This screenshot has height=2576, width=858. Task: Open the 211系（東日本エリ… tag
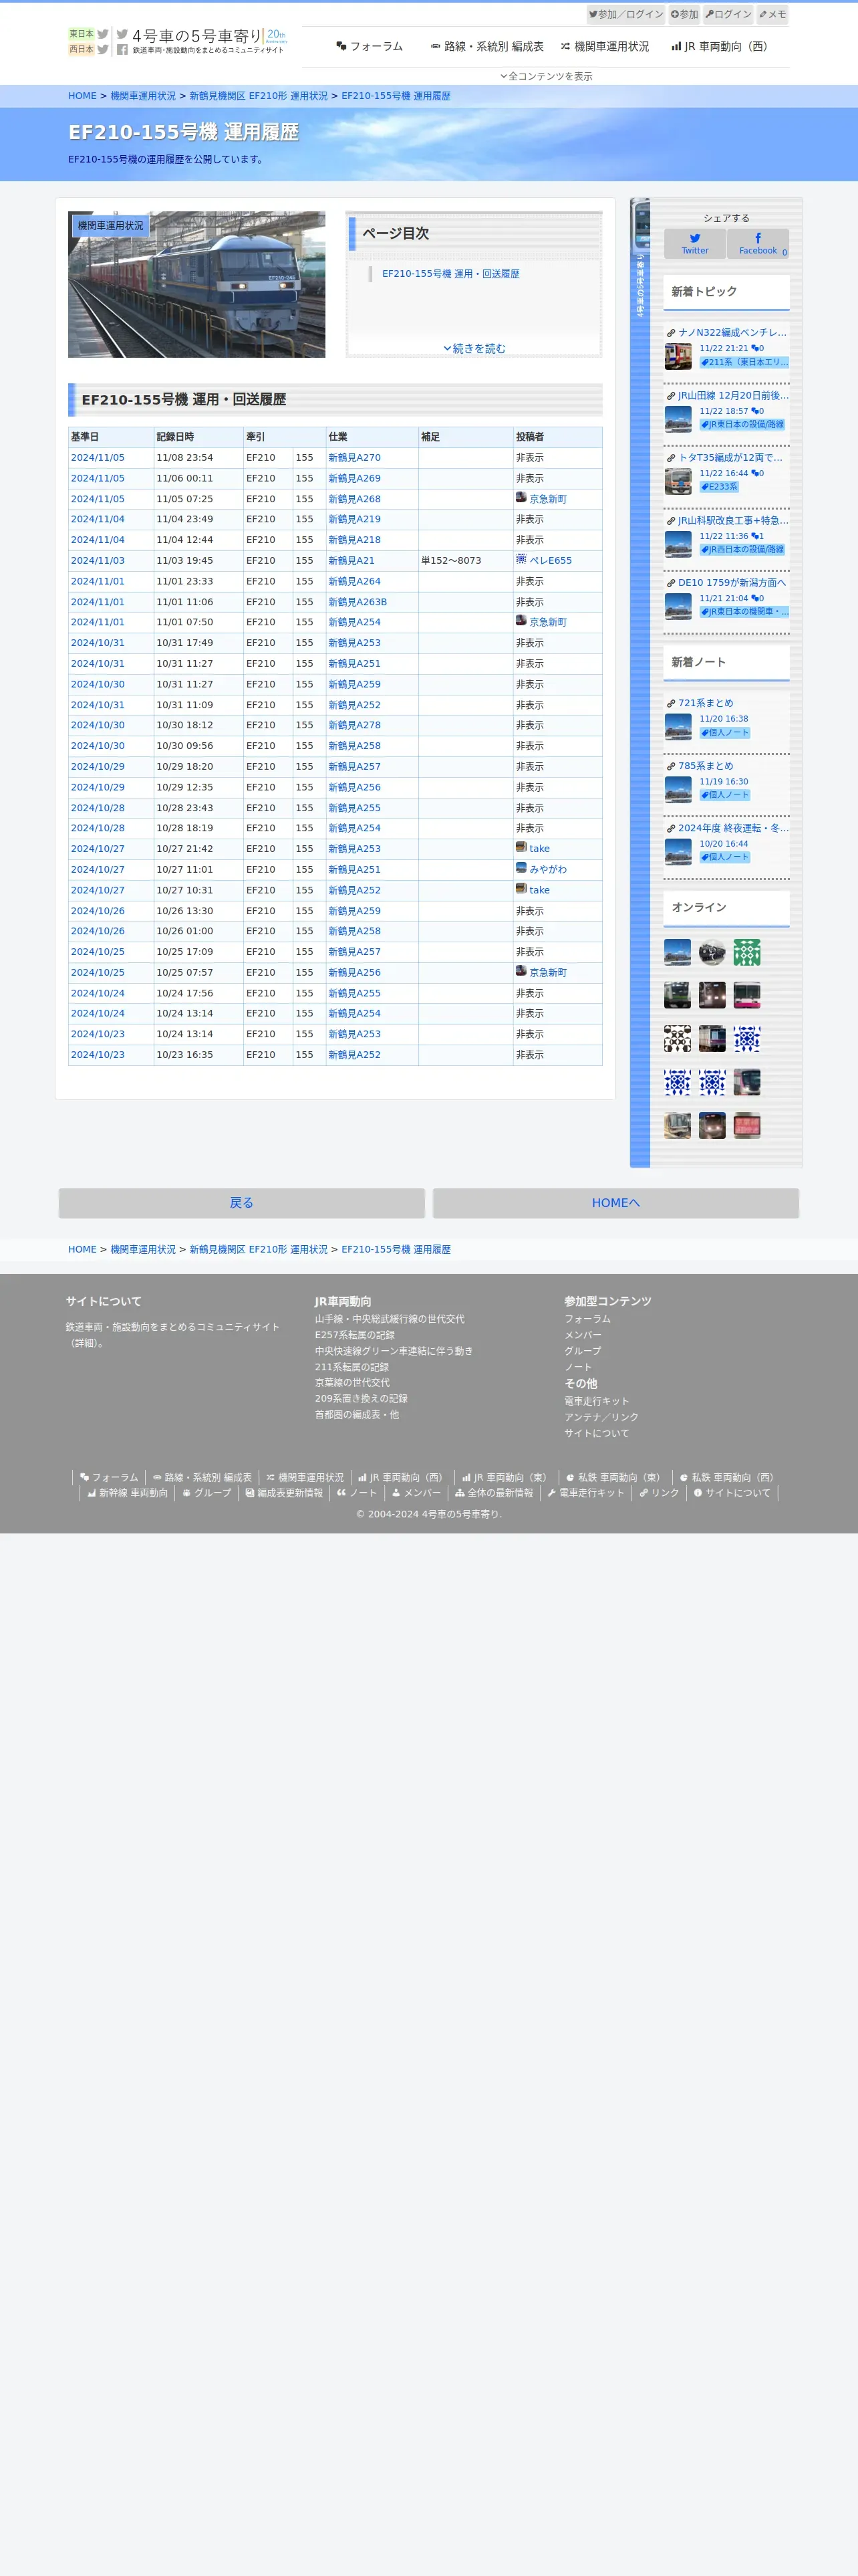point(744,362)
